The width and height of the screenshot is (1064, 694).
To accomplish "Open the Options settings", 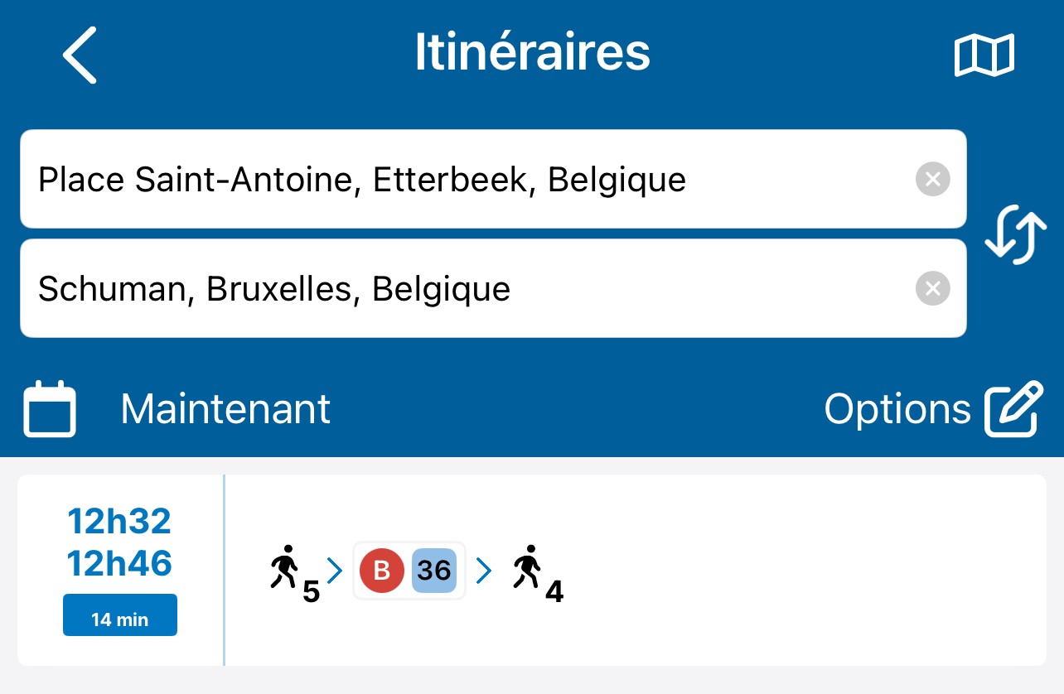I will pos(897,409).
